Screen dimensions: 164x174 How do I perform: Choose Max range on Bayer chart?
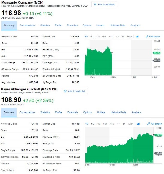click(130, 124)
